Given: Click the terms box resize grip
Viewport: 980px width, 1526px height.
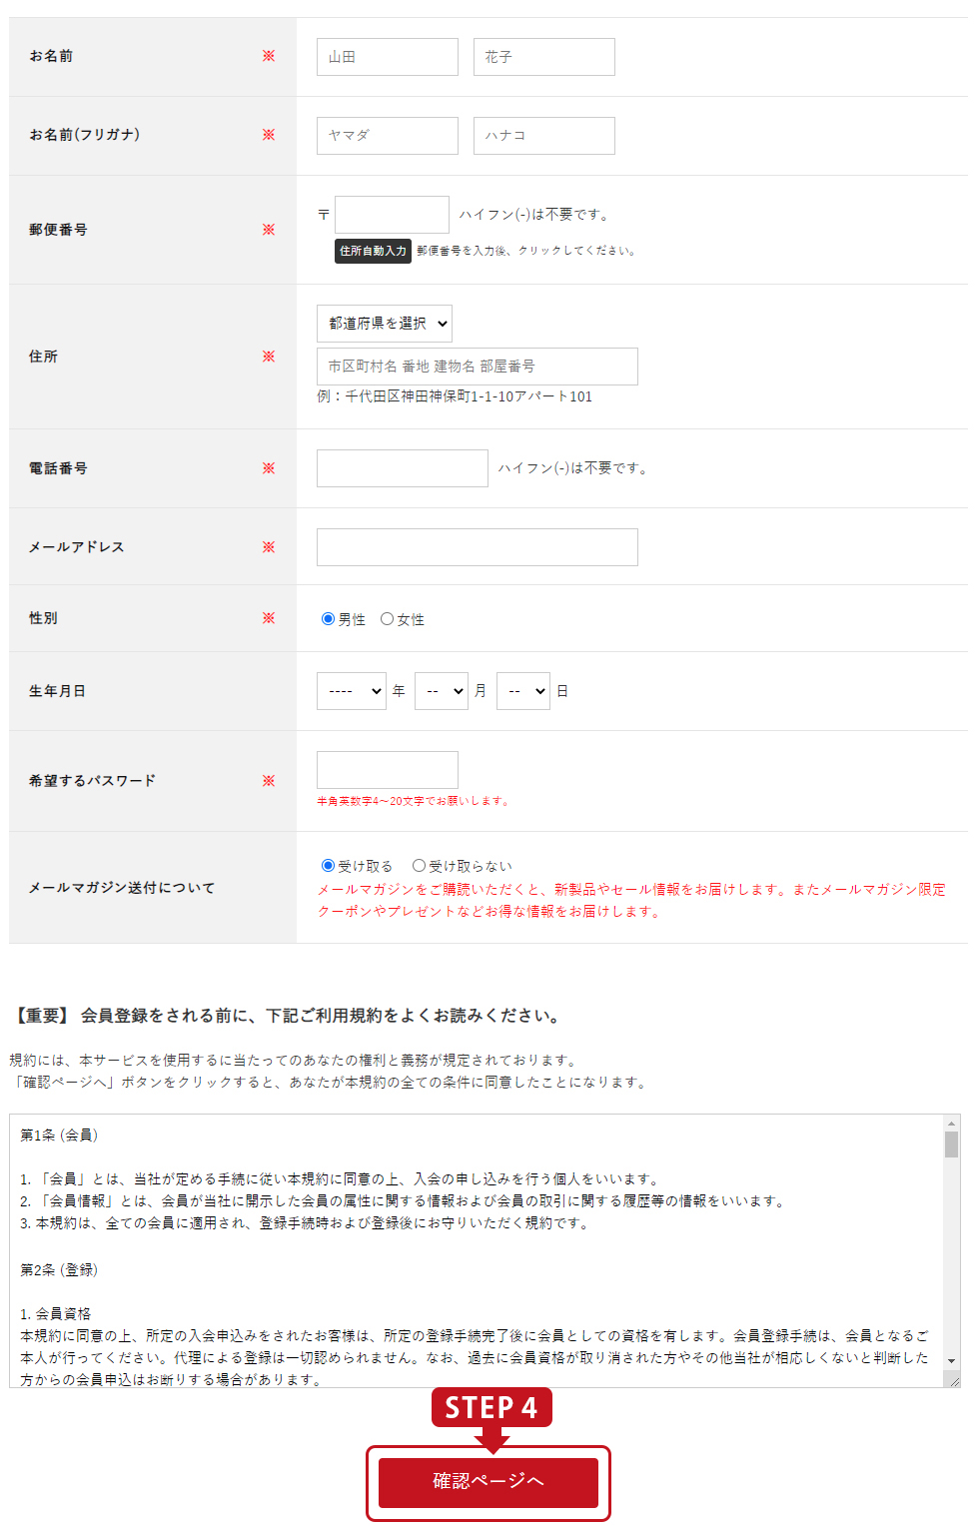Looking at the screenshot, I should tap(953, 1381).
